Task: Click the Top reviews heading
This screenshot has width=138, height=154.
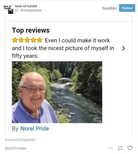Action: click(x=31, y=30)
